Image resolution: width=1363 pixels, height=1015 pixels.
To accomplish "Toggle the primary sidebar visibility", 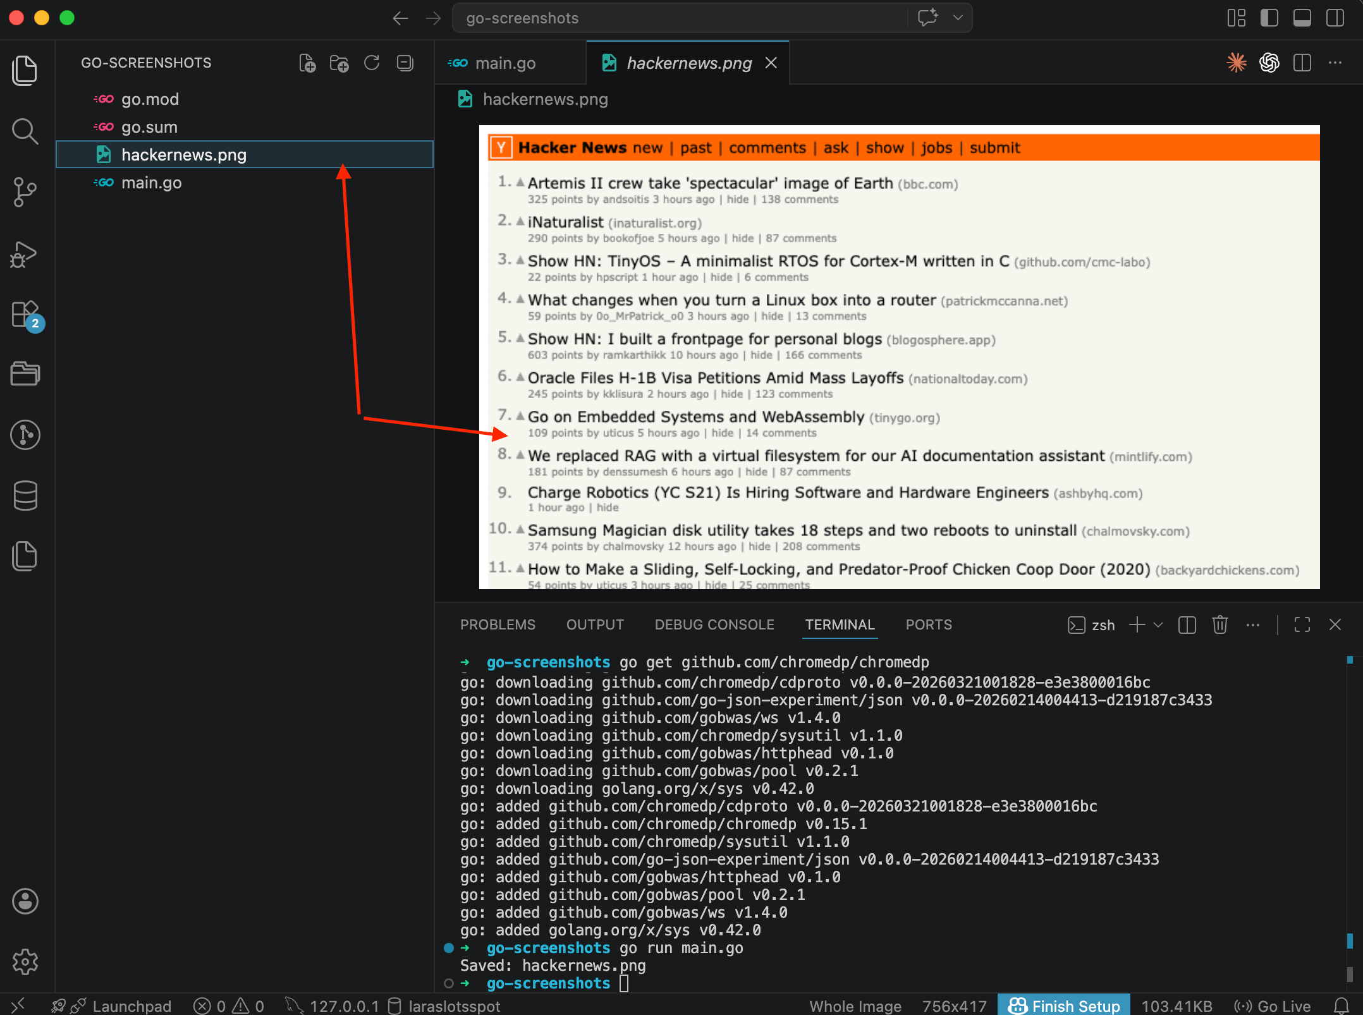I will pyautogui.click(x=1269, y=18).
